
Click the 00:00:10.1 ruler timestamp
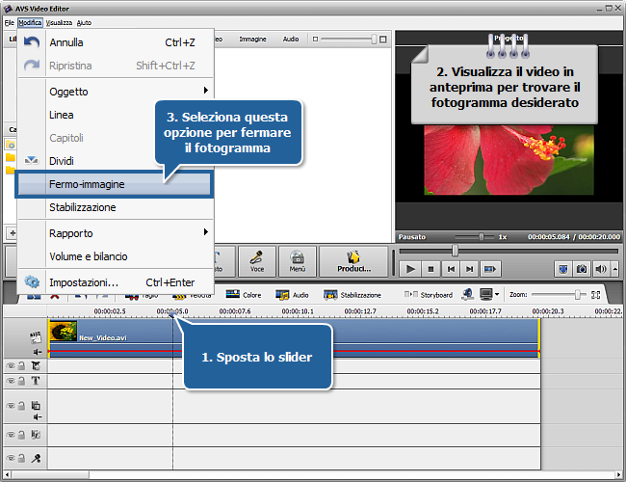pyautogui.click(x=298, y=311)
